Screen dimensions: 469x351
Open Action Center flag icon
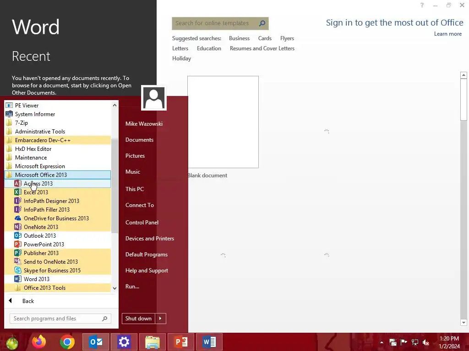404,342
